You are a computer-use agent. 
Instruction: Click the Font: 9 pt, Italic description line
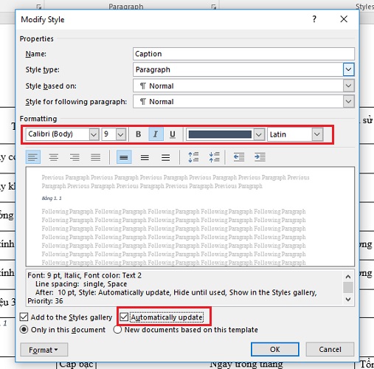pos(85,275)
